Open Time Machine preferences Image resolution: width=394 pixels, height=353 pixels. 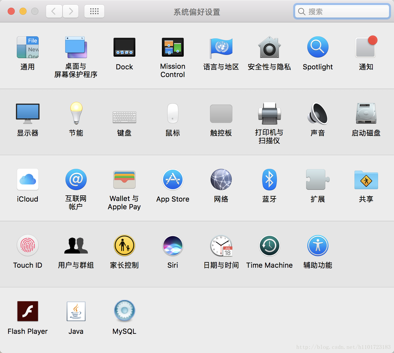pos(270,246)
